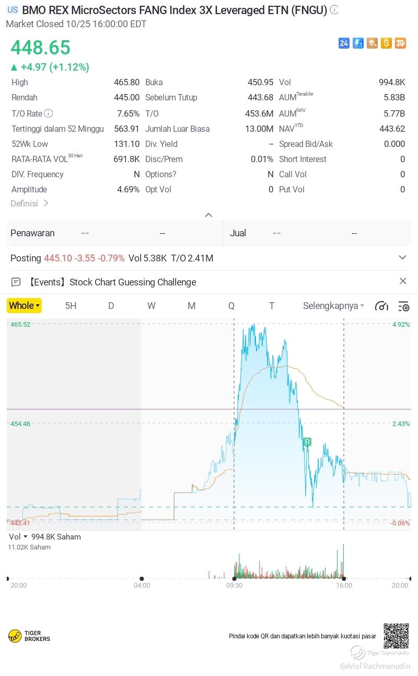Click the brown stacked layers badge

coord(372,43)
